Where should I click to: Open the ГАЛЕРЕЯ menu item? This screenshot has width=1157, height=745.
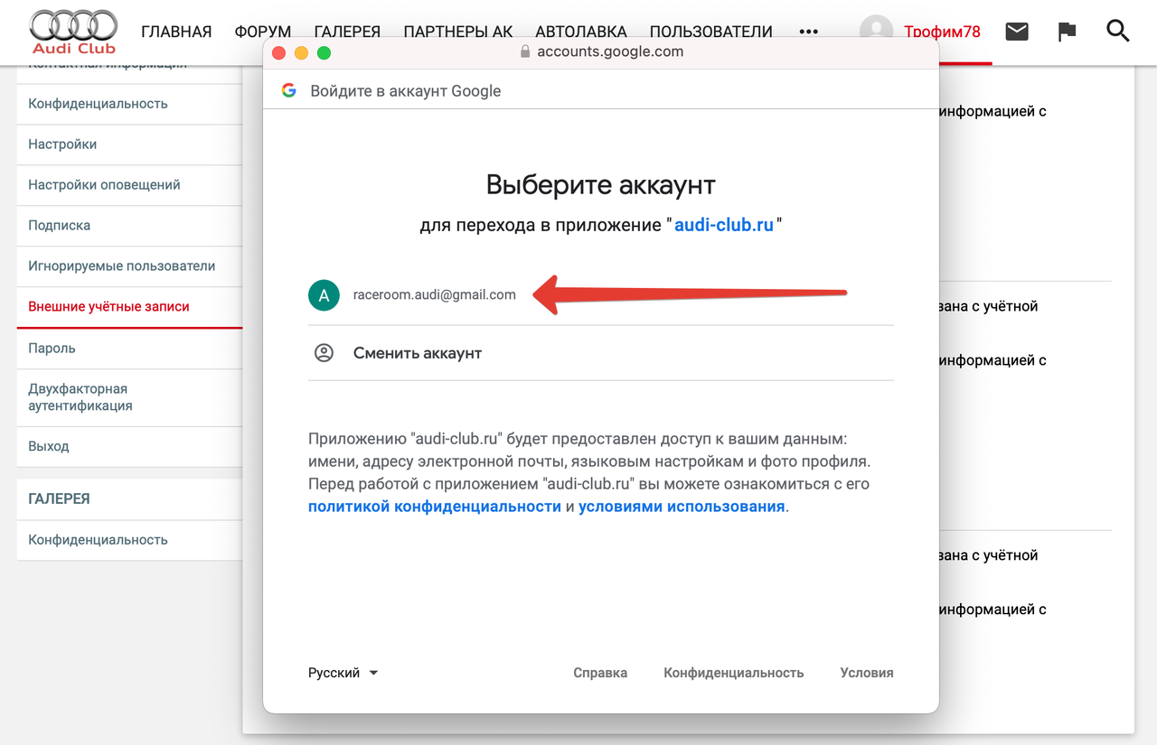click(x=347, y=32)
